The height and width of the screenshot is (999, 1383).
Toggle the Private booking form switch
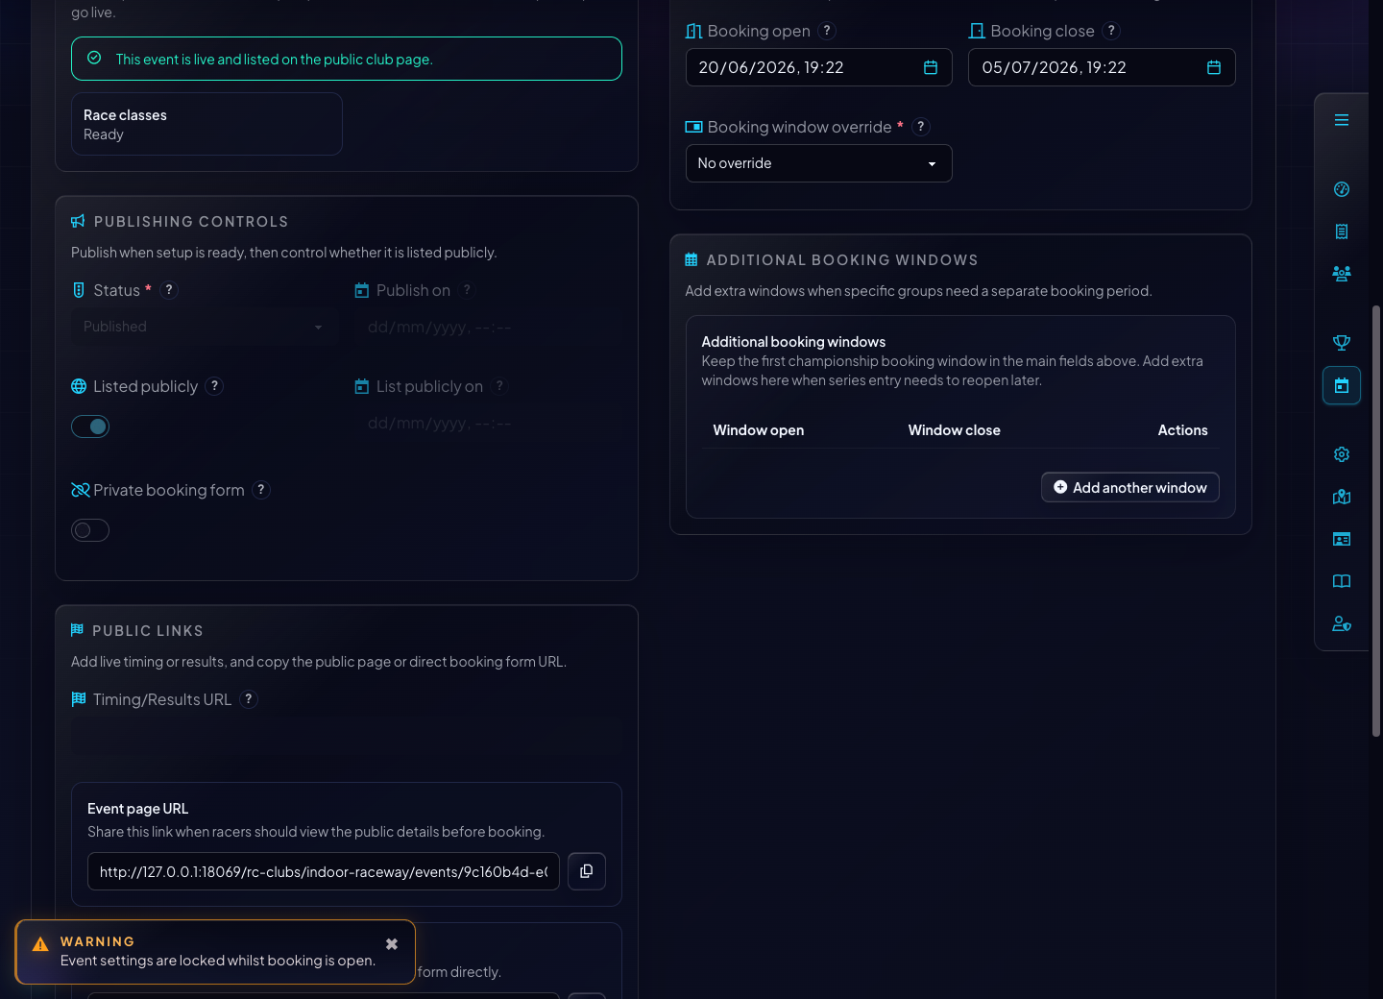[90, 530]
